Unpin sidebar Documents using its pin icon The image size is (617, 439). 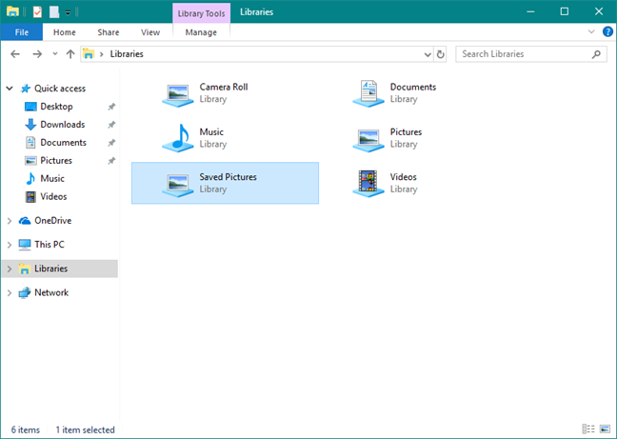click(x=111, y=143)
